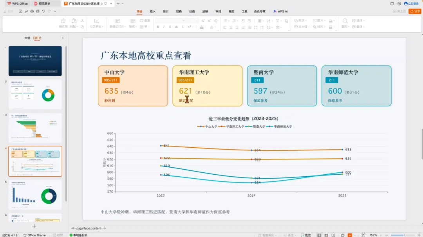This screenshot has height=237, width=423.
Task: Open the Animation (动画) ribbon tab
Action: [192, 11]
